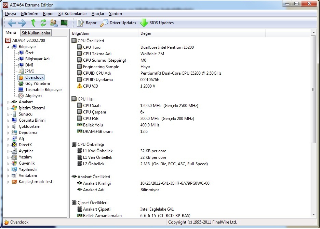Click the green Refresh arrows icon
Screen dimensions: 320x229
tap(43, 23)
